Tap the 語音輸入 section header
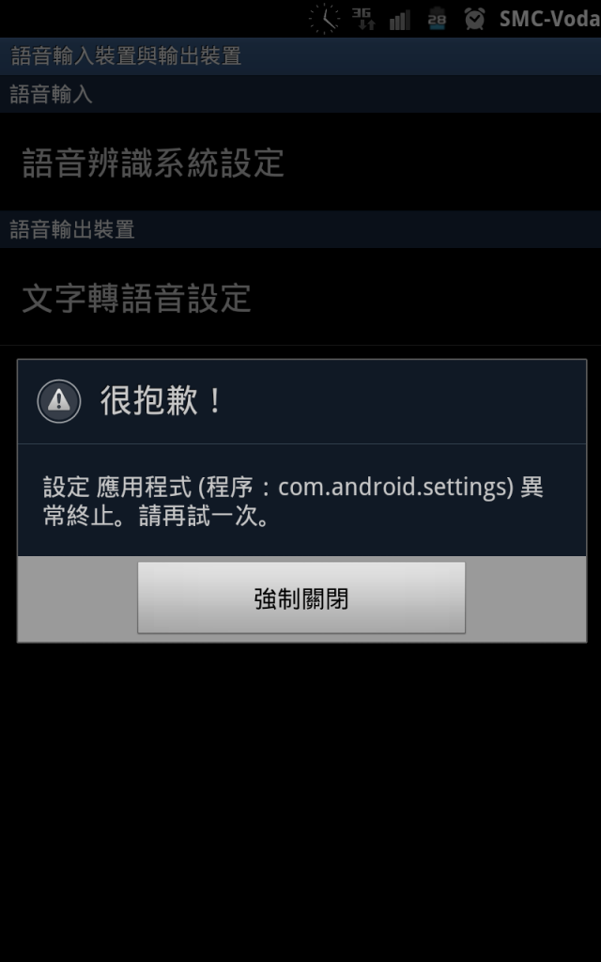The height and width of the screenshot is (962, 601). (300, 95)
